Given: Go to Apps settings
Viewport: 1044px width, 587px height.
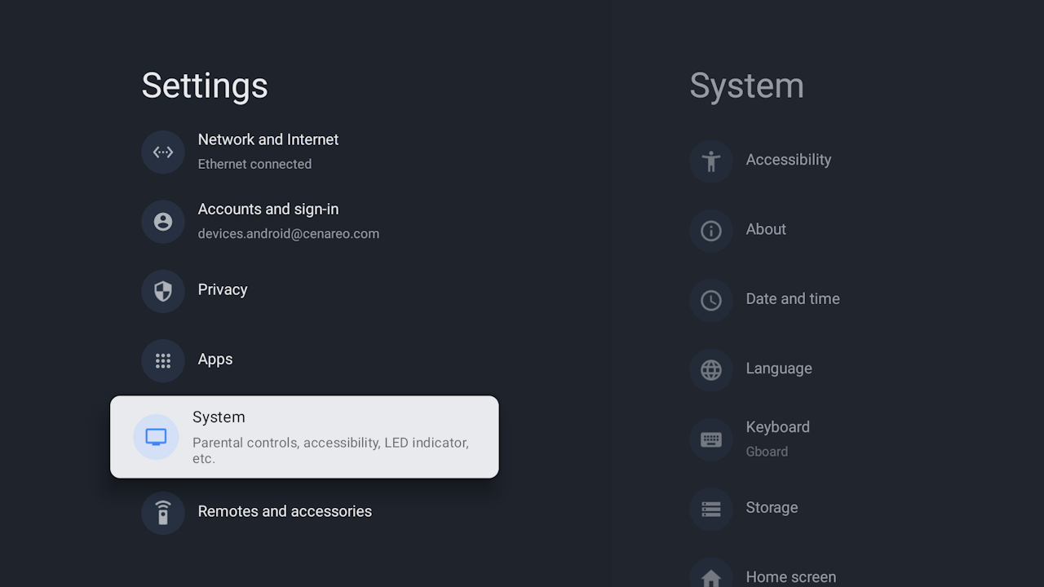Looking at the screenshot, I should tap(304, 360).
